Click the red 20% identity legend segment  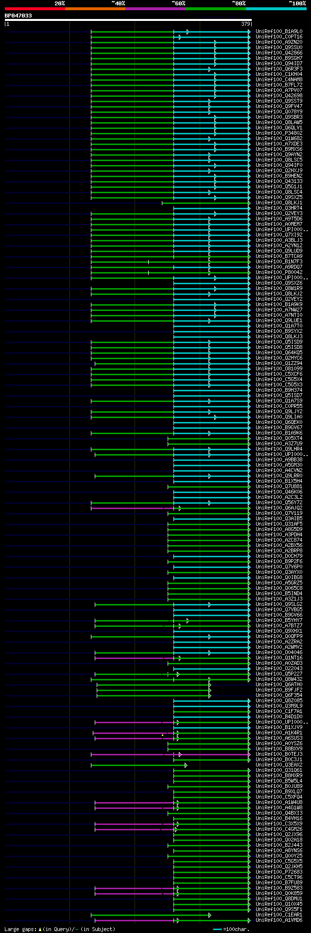point(35,9)
